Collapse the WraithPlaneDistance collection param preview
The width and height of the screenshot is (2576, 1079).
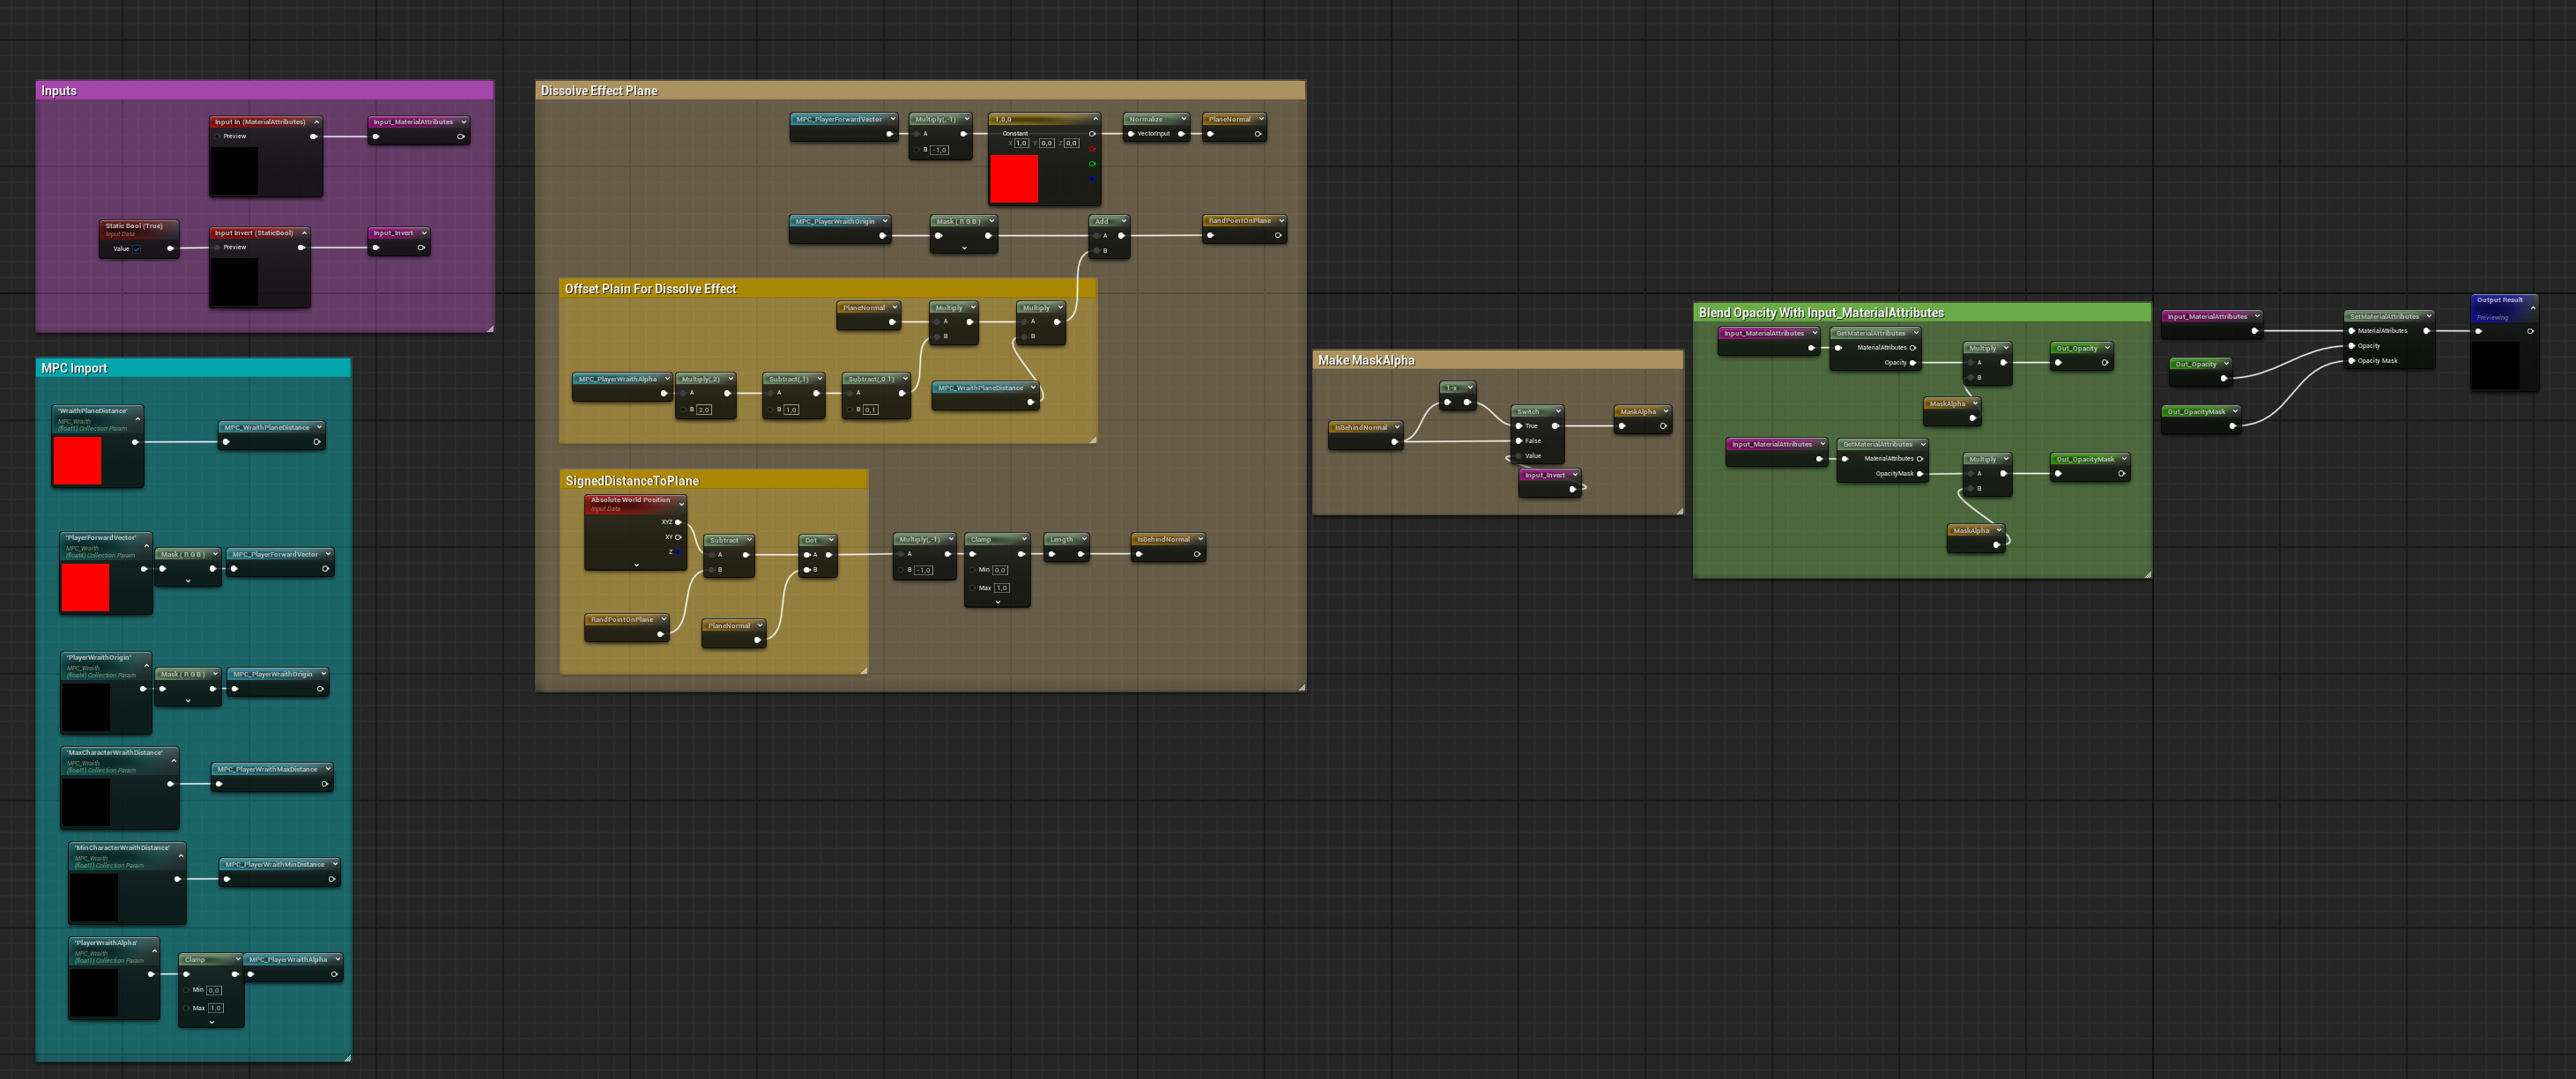(138, 418)
